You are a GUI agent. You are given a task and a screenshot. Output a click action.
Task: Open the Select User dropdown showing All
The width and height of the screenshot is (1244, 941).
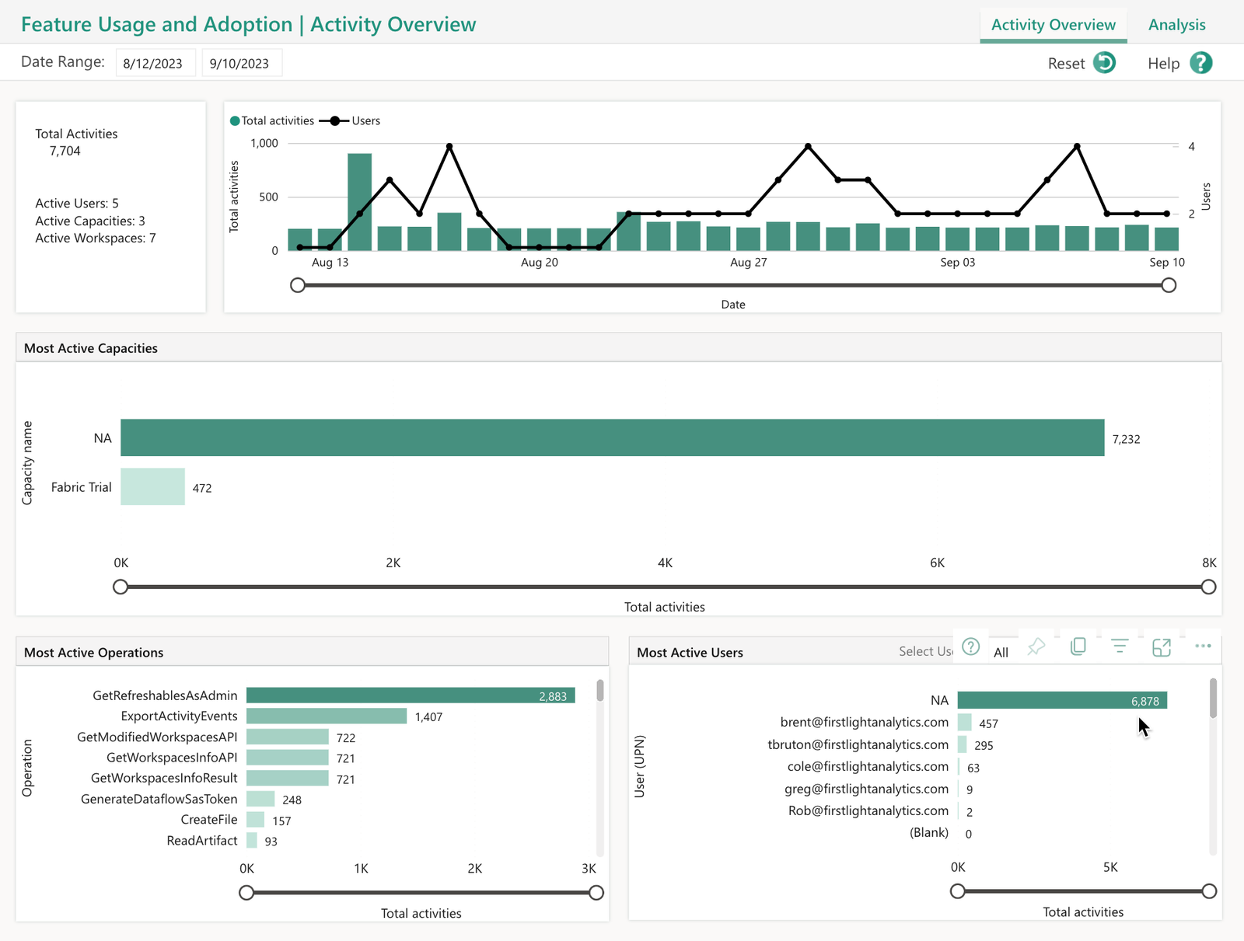[1001, 653]
